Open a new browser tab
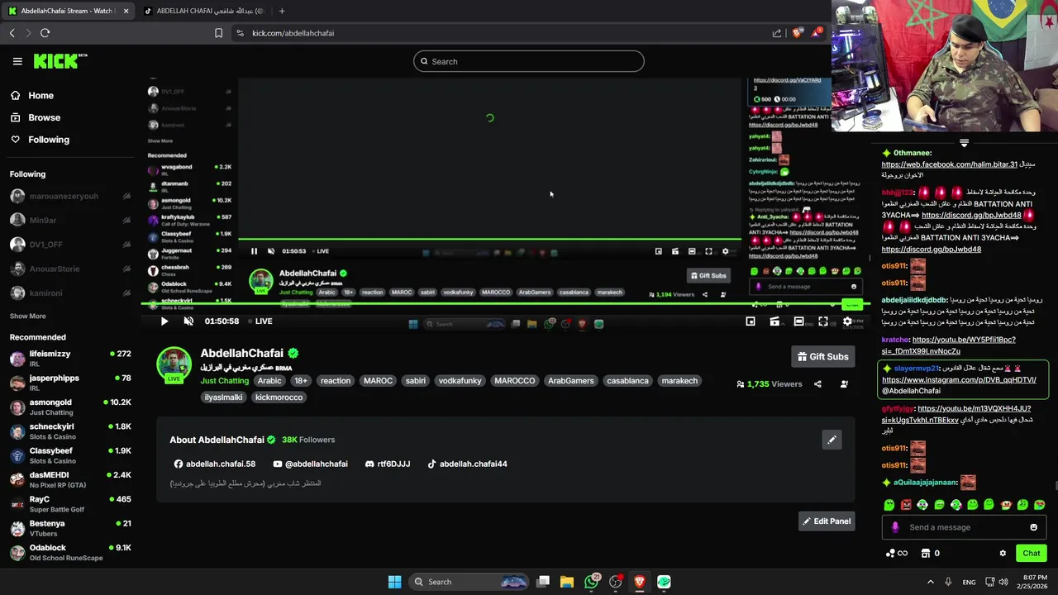 tap(282, 11)
